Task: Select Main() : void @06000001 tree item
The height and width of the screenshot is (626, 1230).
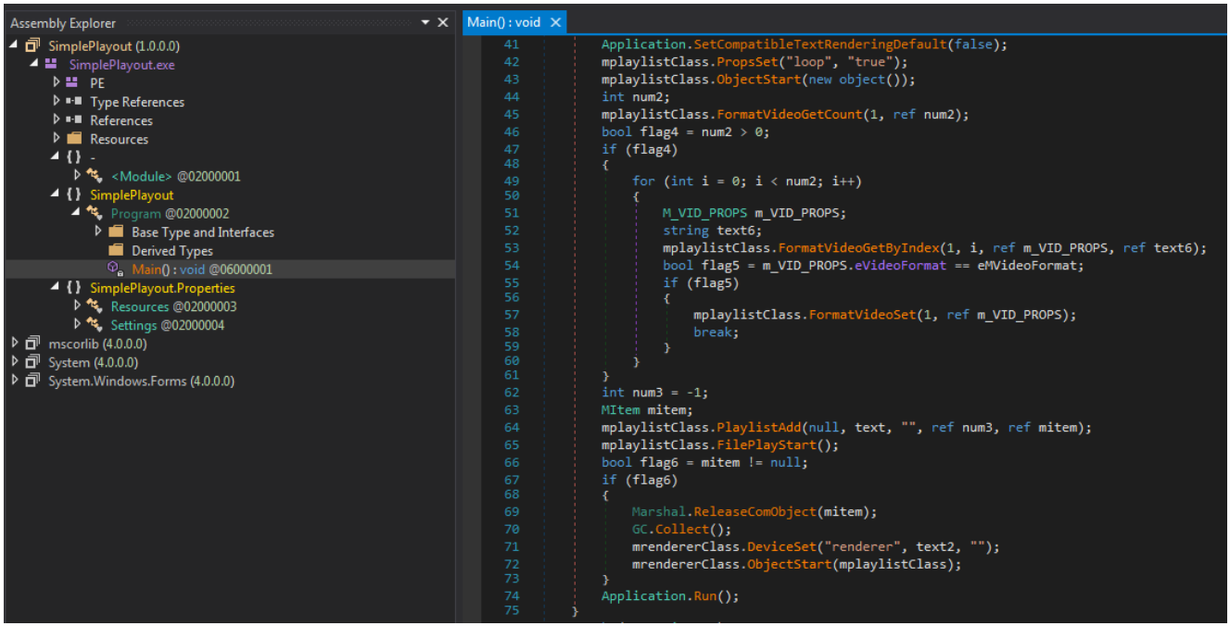Action: (x=202, y=269)
